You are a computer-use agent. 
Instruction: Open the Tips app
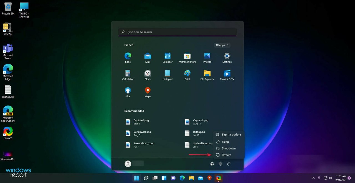tap(128, 92)
